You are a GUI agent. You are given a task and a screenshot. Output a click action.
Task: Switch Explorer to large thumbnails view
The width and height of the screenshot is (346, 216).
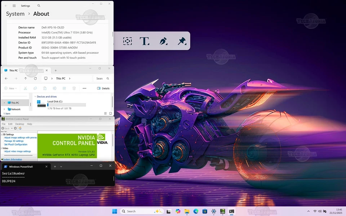(x=110, y=113)
